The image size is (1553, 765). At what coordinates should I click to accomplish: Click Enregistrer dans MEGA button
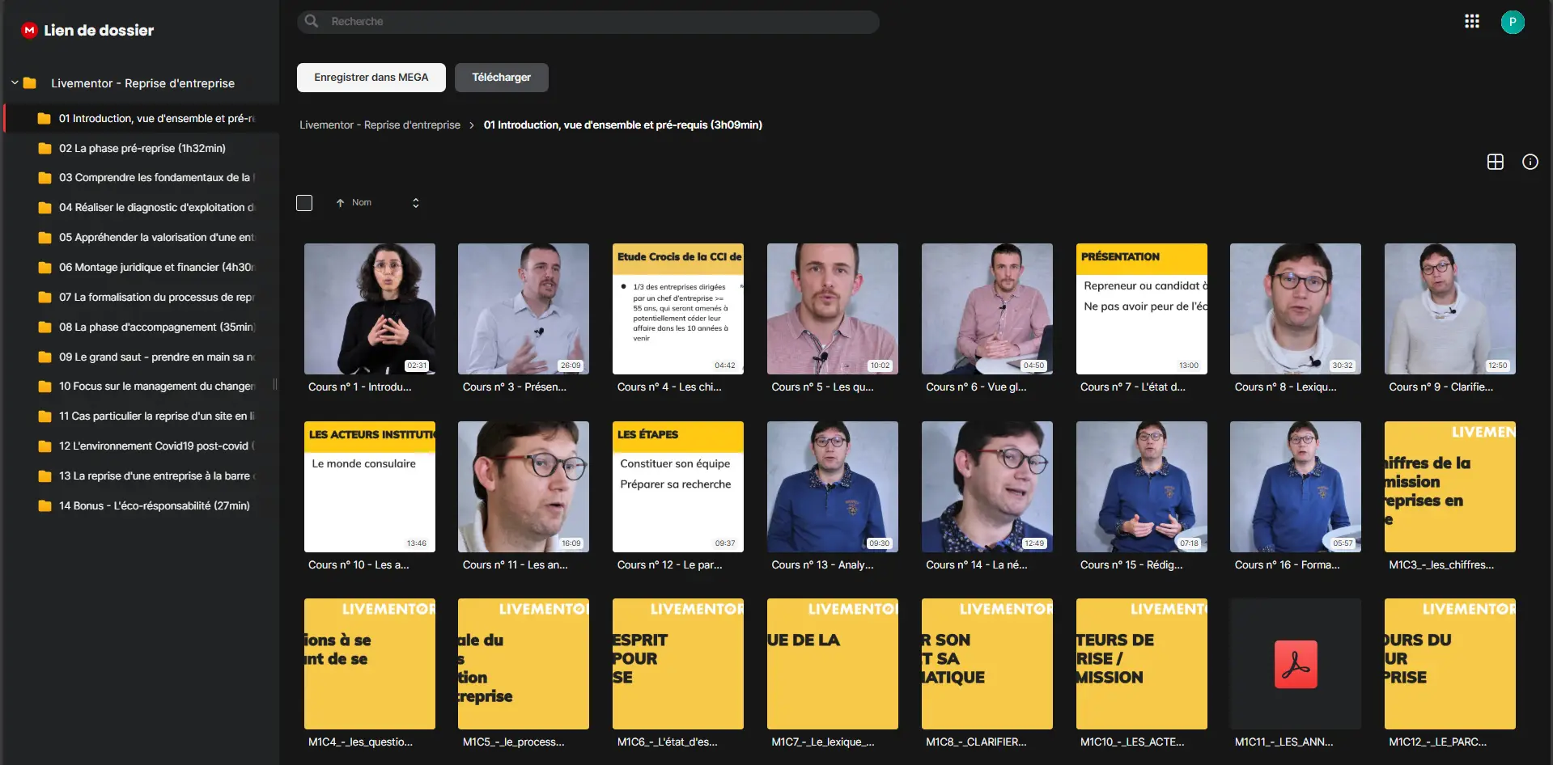371,78
